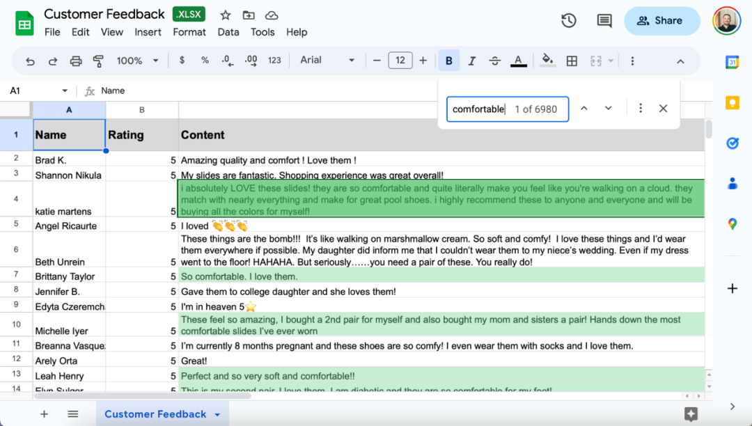This screenshot has width=752, height=426.
Task: Click the side panel arrow at bottom right
Action: (x=733, y=407)
